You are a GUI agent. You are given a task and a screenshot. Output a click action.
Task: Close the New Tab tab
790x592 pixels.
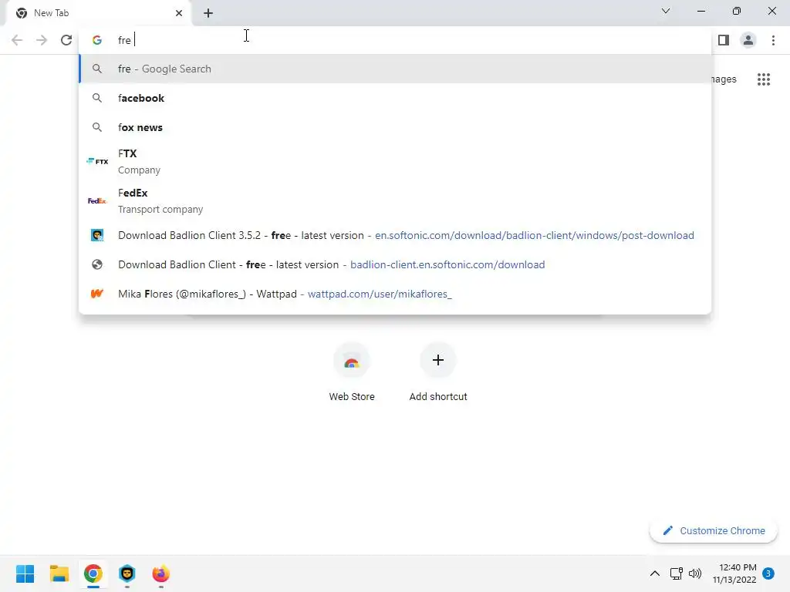(179, 13)
